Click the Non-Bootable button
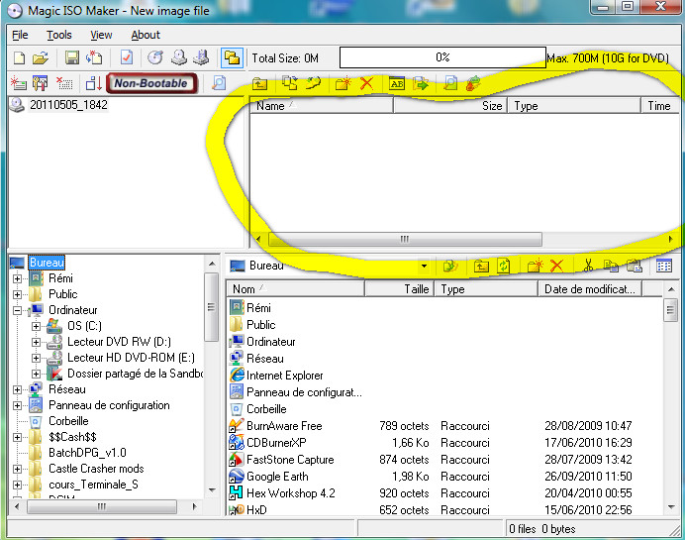685x540 pixels. 151,83
